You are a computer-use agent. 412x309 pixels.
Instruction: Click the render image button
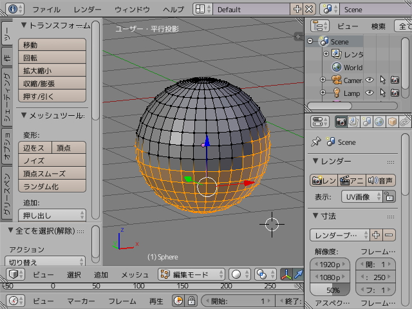tap(324, 180)
